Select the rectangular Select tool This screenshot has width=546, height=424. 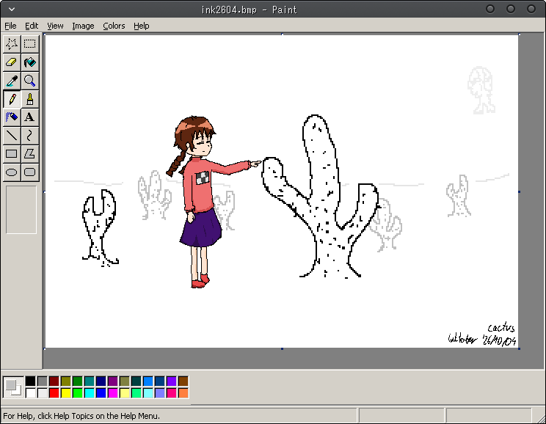click(x=30, y=44)
